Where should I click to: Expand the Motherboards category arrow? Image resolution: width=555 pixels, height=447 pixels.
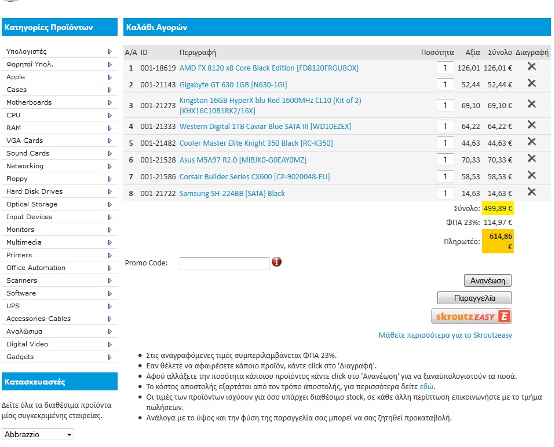click(x=110, y=102)
